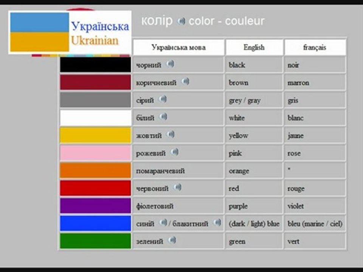Screen dimensions: 363x272
Task: Click the 'yellow' English cell
Action: (254, 135)
